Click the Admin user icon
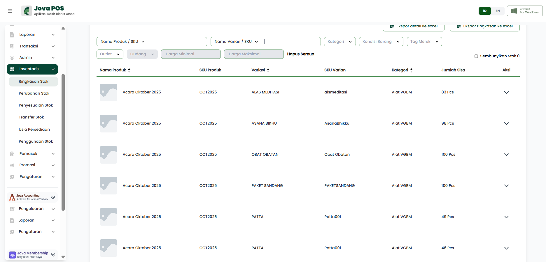 click(12, 58)
